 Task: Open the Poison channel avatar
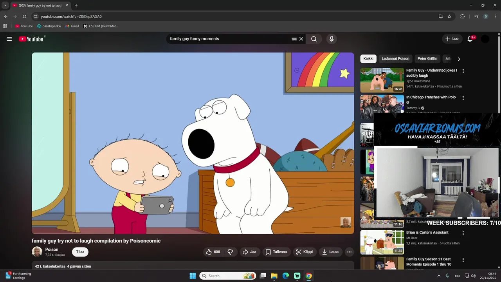tap(37, 252)
